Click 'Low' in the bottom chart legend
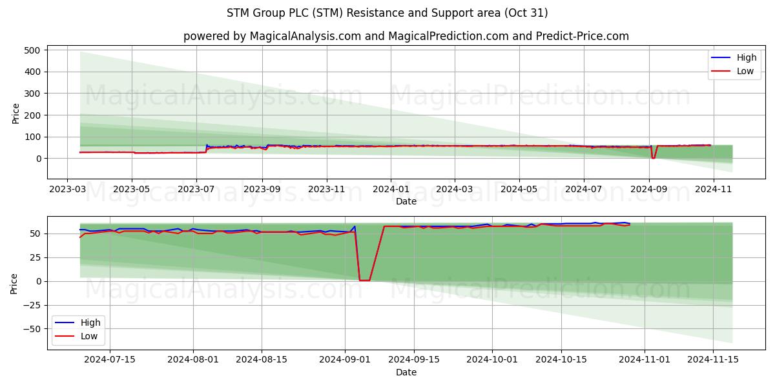This screenshot has width=775, height=387. click(89, 336)
